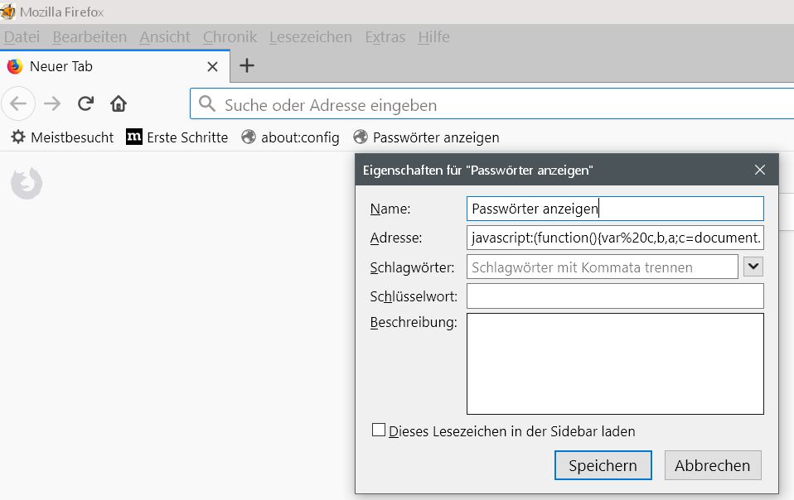Click the back navigation arrow
This screenshot has height=500, width=794.
click(x=18, y=103)
